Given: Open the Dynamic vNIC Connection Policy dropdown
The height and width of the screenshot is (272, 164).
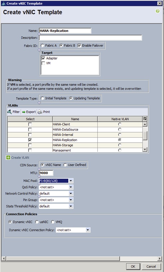Looking at the screenshot, I should tap(88, 230).
